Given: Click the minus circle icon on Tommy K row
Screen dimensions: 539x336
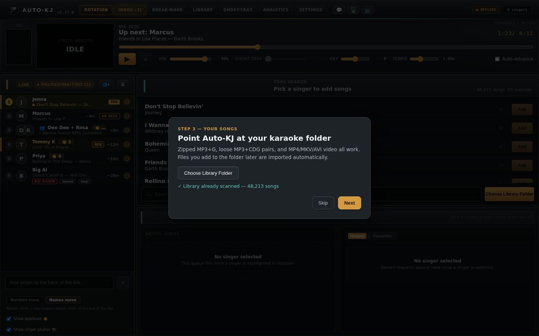Looking at the screenshot, I should click(127, 144).
